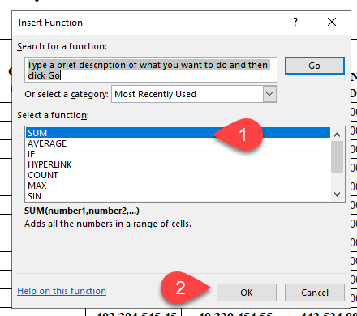
Task: Select SUM in the function list
Action: click(178, 133)
